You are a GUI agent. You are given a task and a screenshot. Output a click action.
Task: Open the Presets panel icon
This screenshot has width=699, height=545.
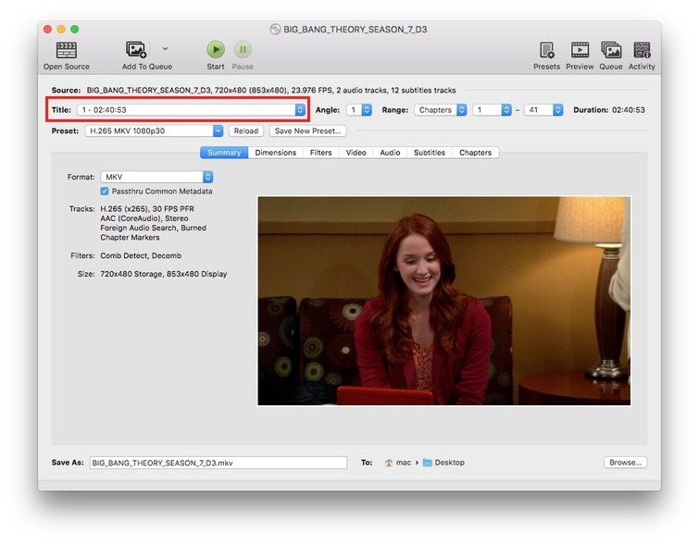546,50
